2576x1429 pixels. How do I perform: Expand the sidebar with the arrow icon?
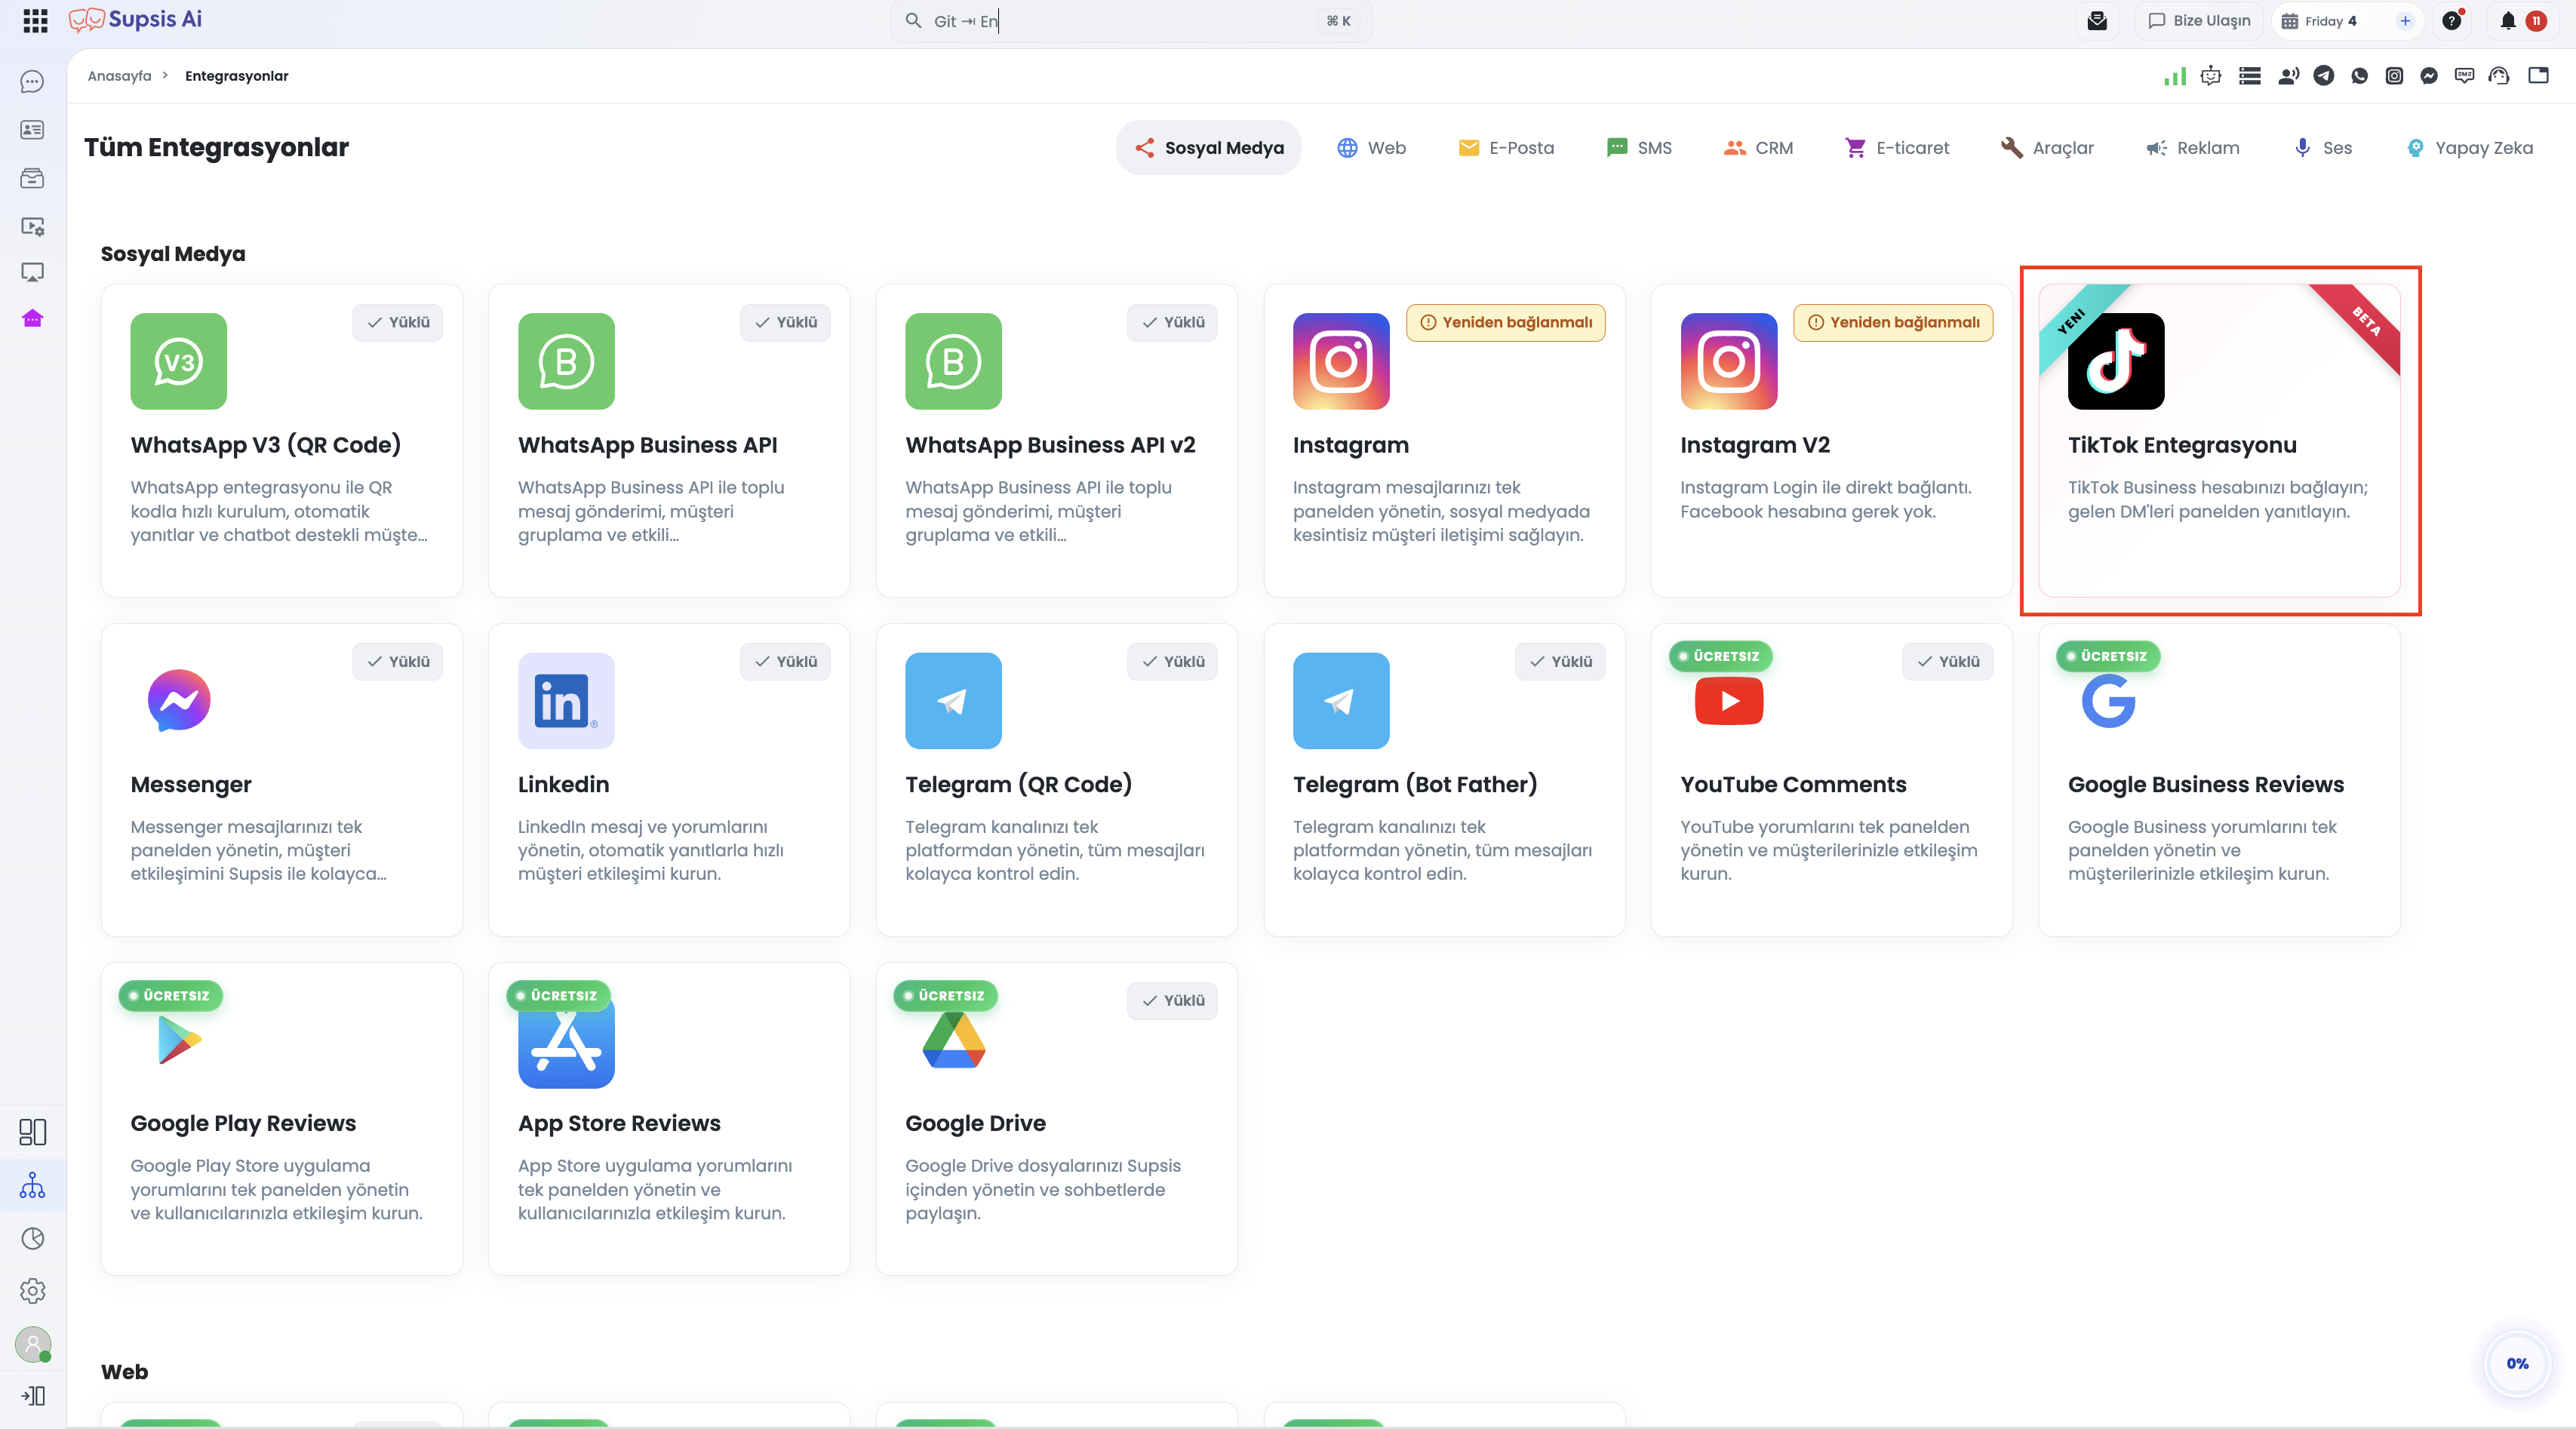click(33, 1395)
